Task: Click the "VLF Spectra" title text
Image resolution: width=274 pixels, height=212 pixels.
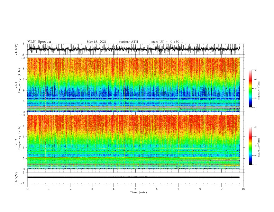Action: [39, 42]
